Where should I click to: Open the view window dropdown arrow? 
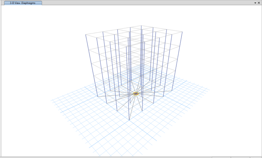click(255, 3)
